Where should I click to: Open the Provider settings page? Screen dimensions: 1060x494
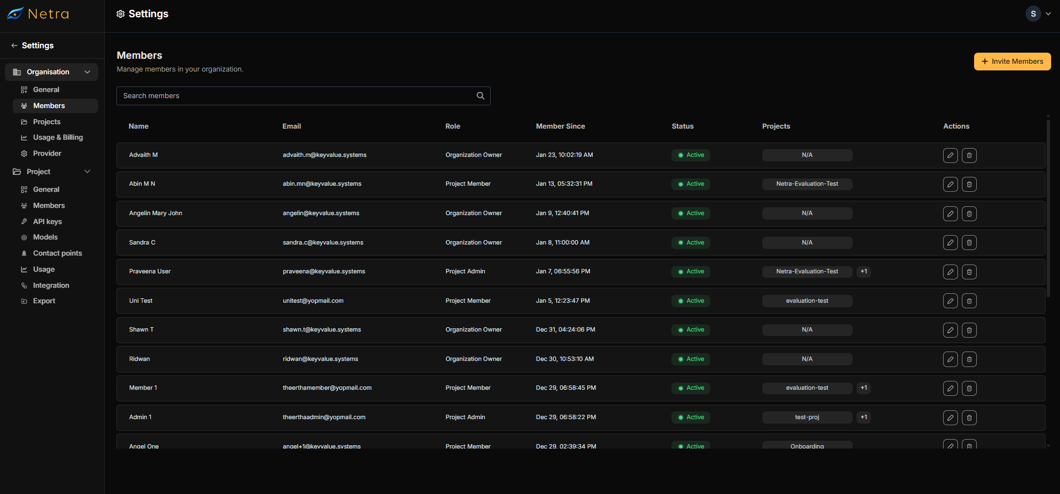[x=47, y=154]
